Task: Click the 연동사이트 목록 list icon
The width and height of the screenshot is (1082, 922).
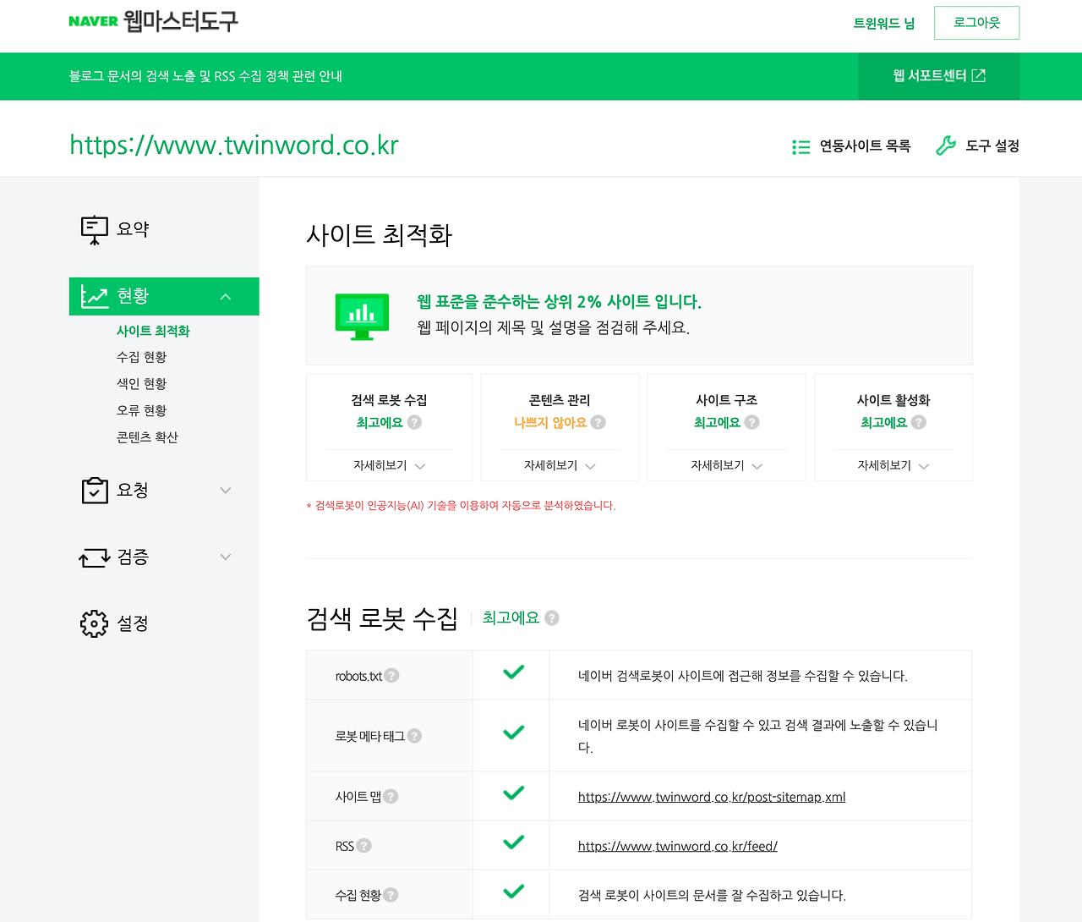Action: point(800,145)
